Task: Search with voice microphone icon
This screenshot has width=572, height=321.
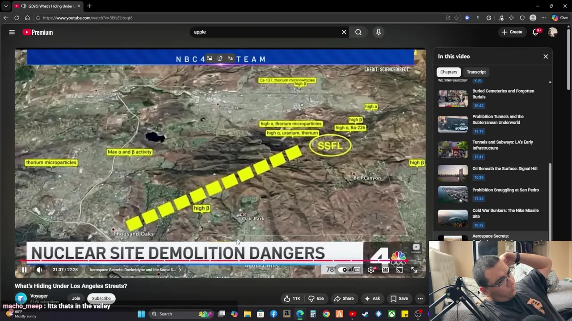Action: 379,32
